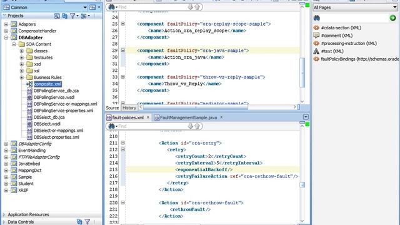Collapse the SOA Content folder

[x=14, y=44]
